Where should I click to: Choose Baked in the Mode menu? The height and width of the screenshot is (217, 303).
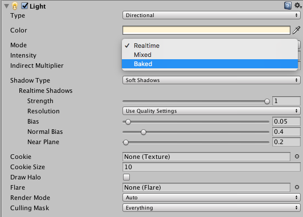[x=210, y=64]
